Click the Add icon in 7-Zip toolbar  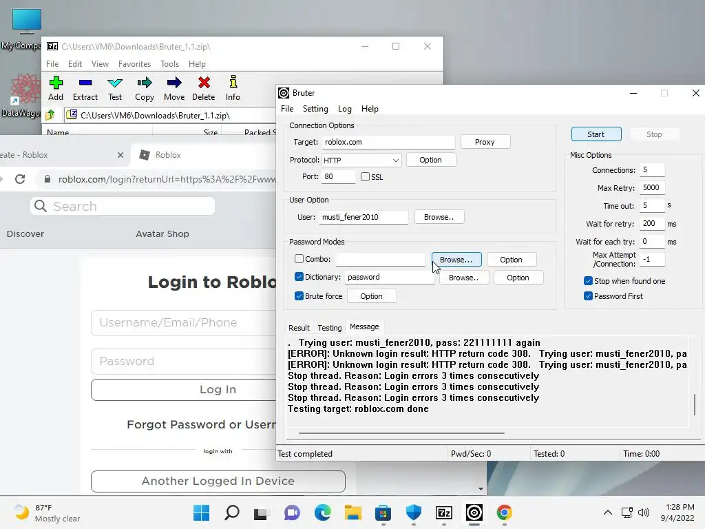[56, 88]
